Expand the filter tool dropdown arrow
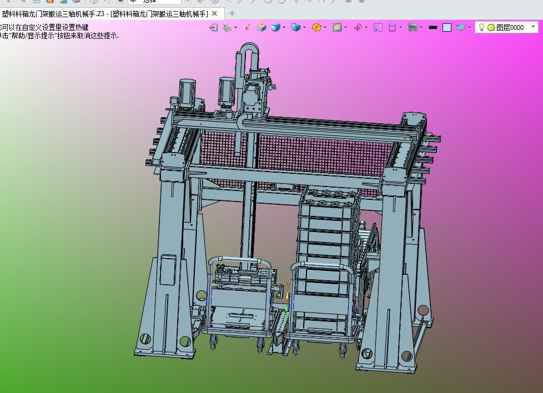This screenshot has height=393, width=543. 236,27
